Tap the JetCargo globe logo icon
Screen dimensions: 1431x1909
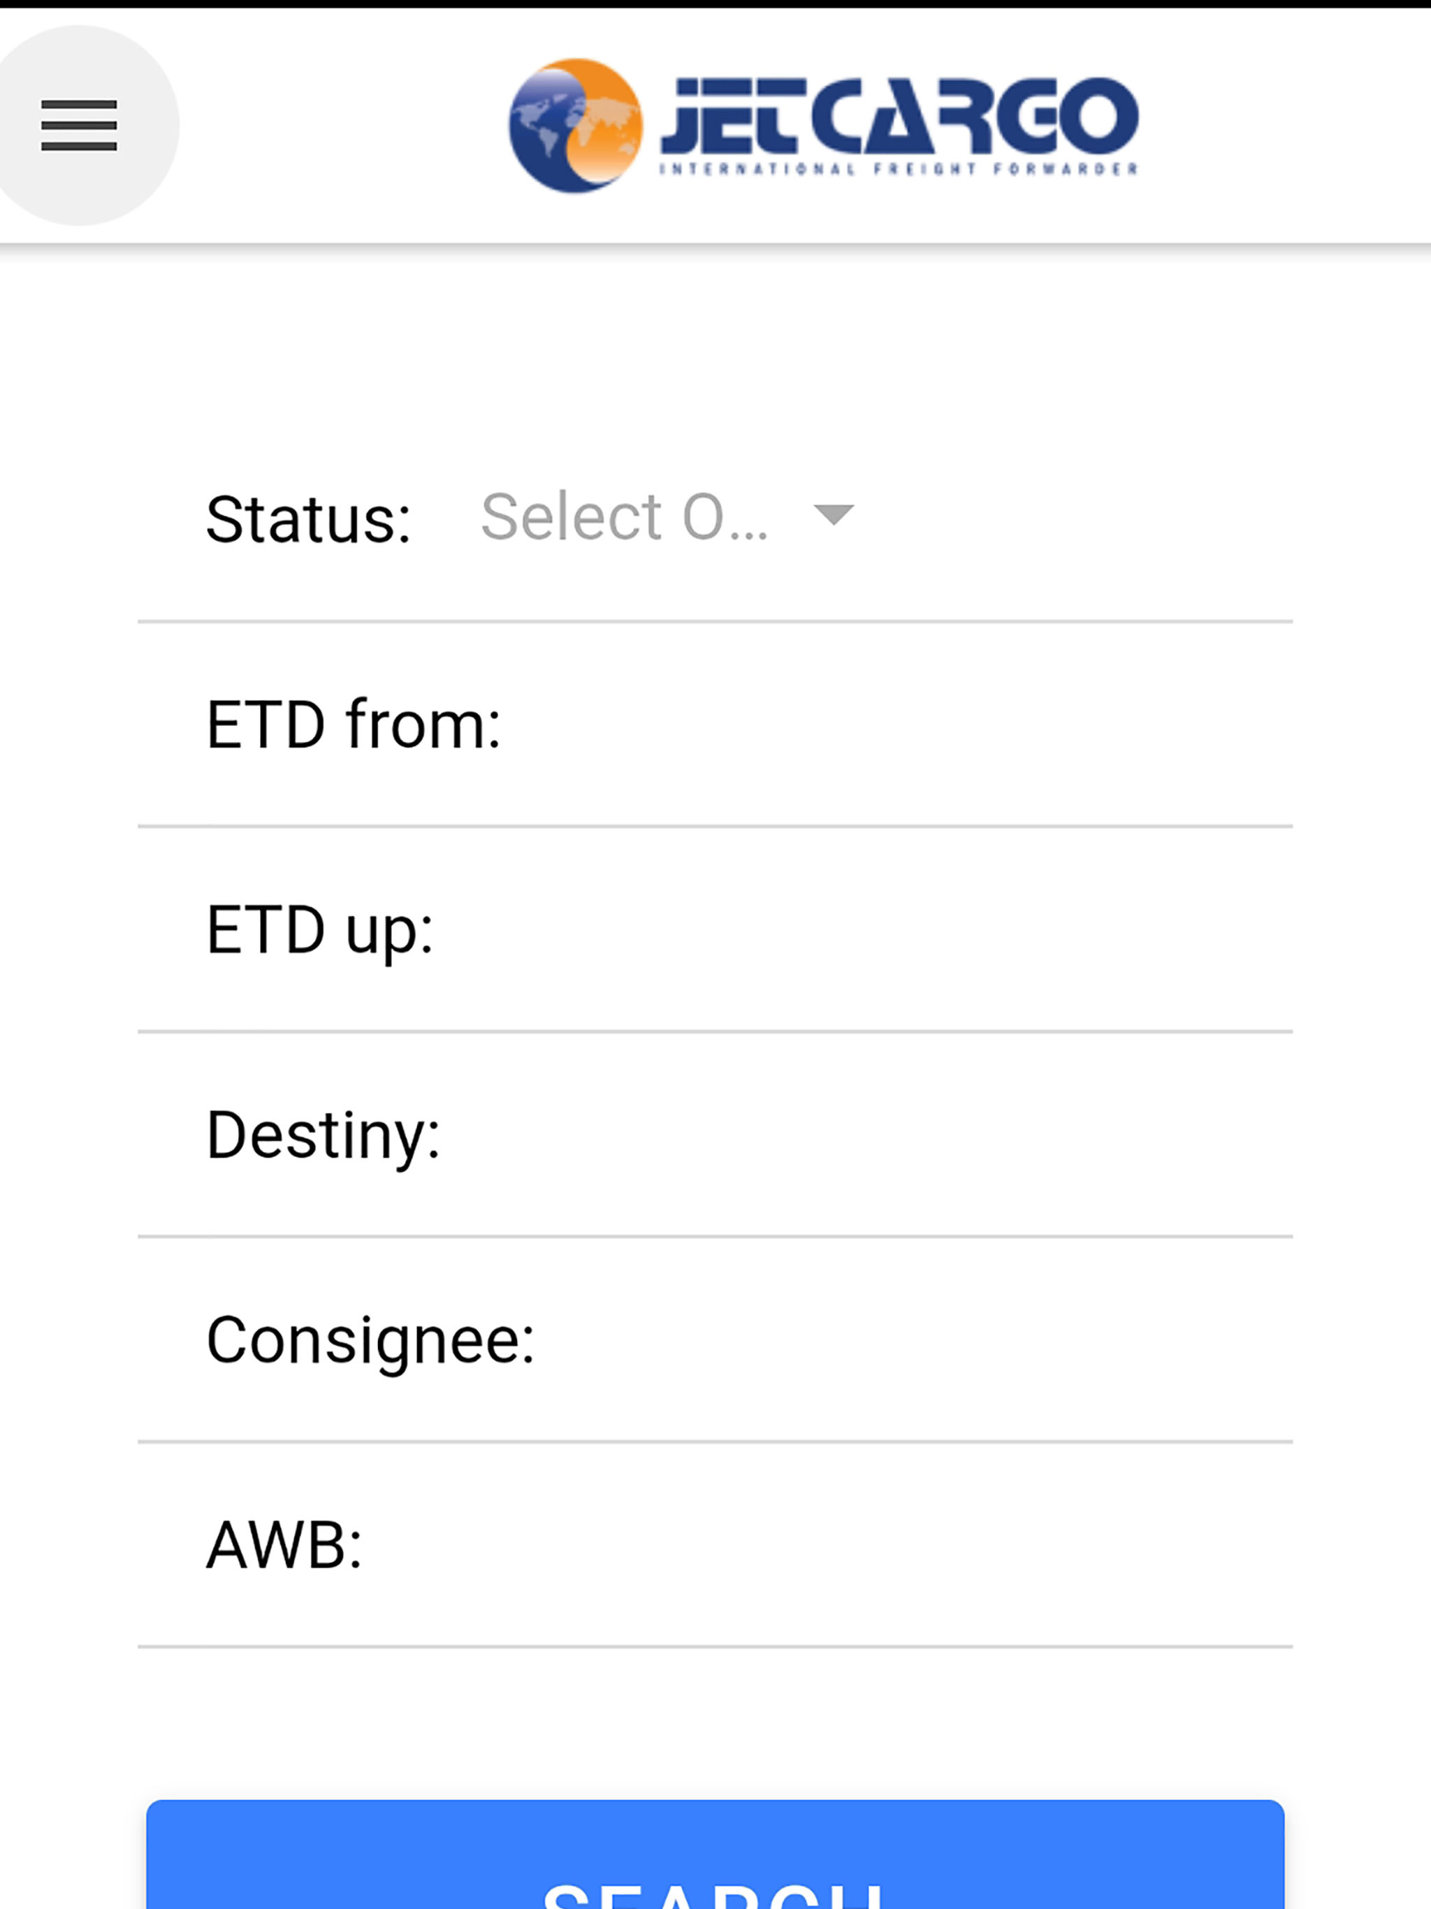coord(576,126)
